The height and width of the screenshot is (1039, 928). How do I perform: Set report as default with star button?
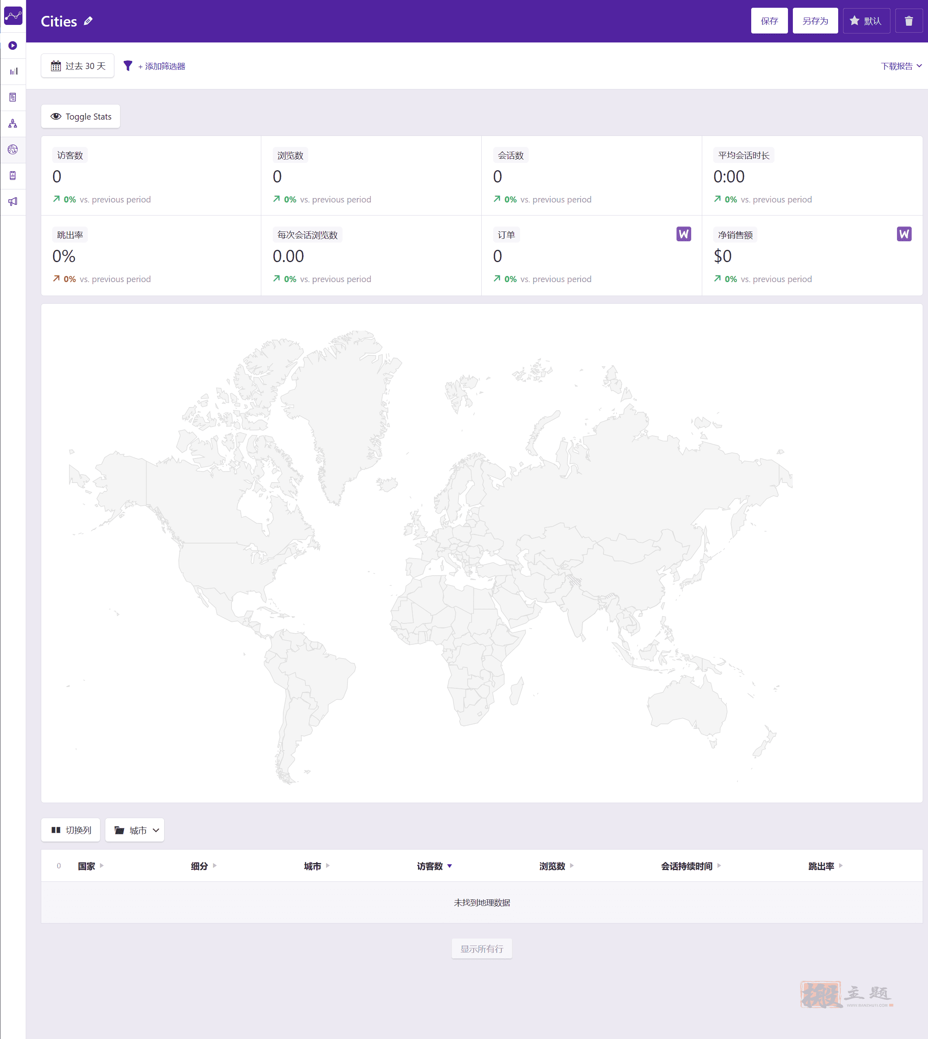pos(866,21)
